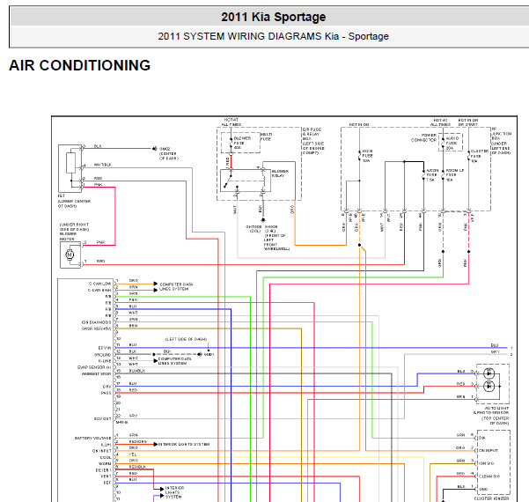Screen dimensions: 529x502
Task: Click the "C-CAN LOW" pin label
Action: tap(99, 284)
